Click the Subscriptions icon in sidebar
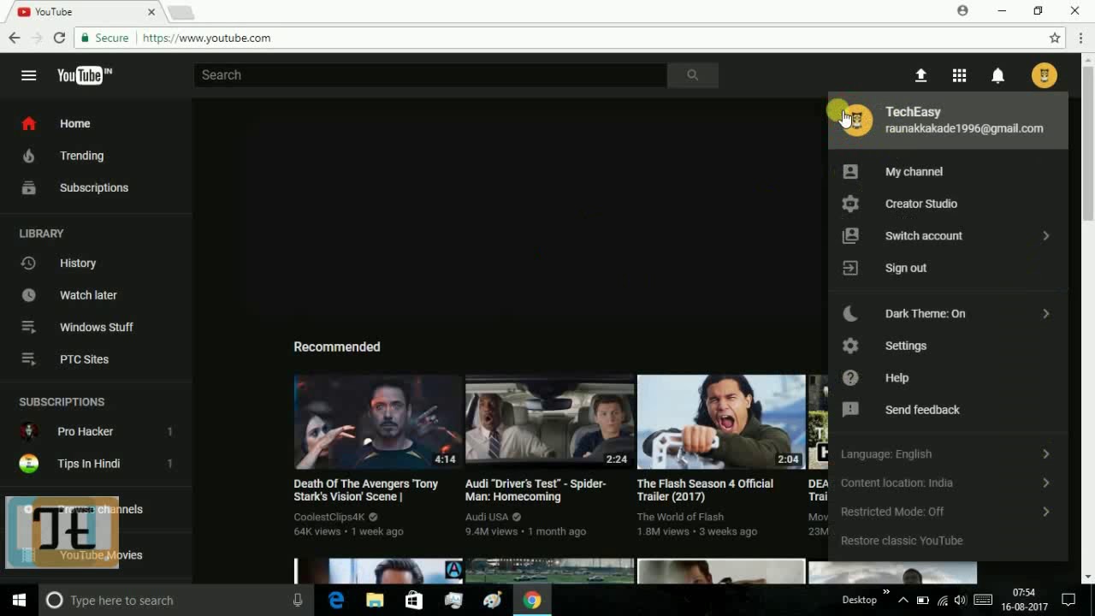This screenshot has width=1095, height=616. (x=28, y=187)
